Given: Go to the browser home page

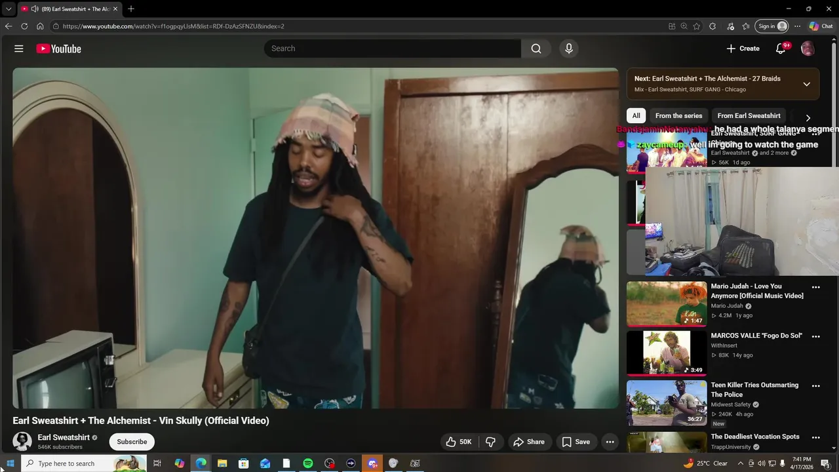Looking at the screenshot, I should pos(40,26).
